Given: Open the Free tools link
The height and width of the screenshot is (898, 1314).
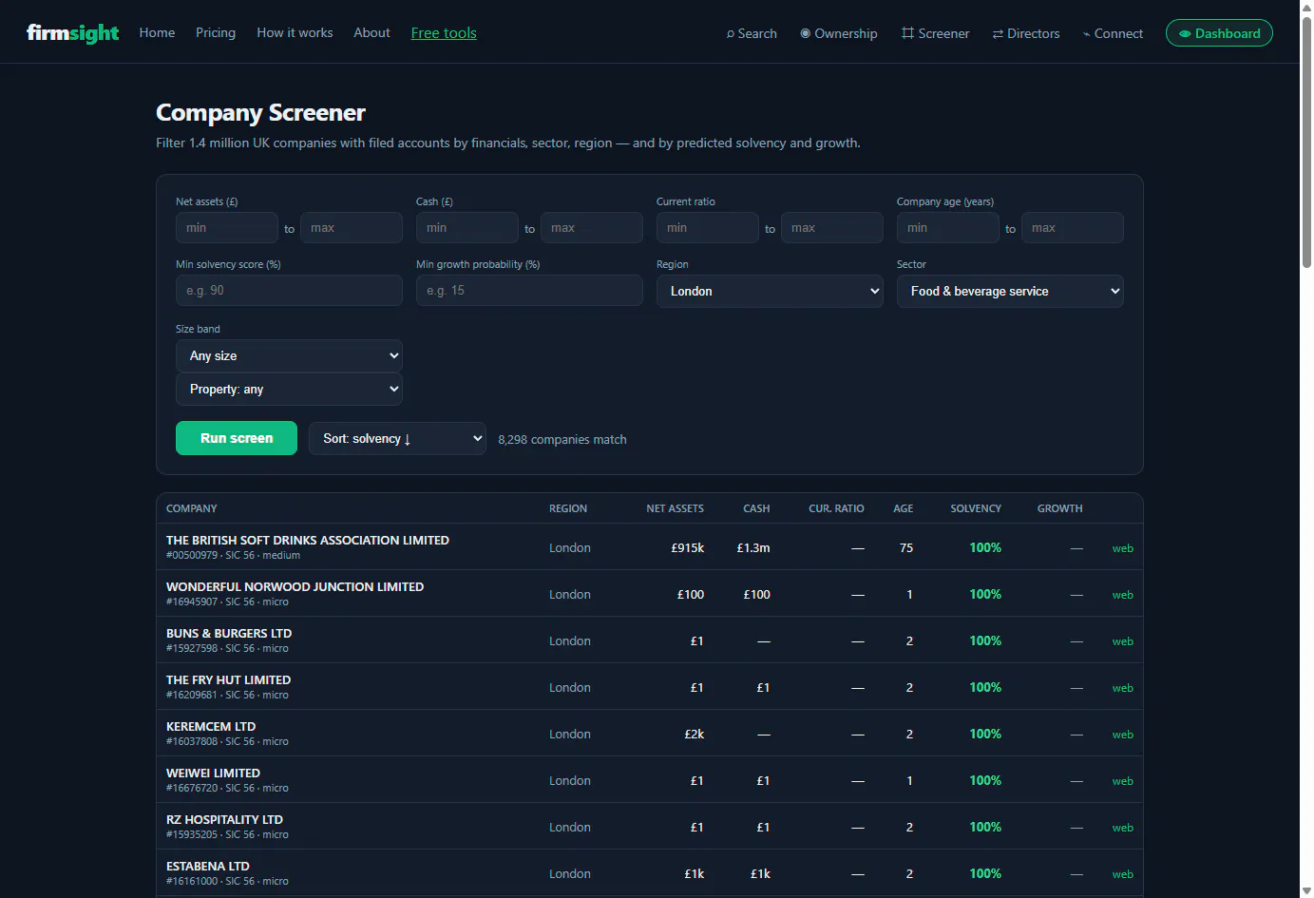Looking at the screenshot, I should click(x=444, y=33).
